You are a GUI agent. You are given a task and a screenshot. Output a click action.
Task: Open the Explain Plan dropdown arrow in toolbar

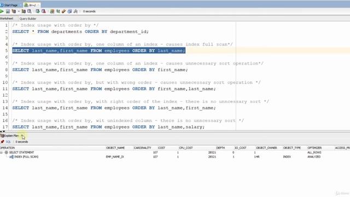[x=19, y=11]
